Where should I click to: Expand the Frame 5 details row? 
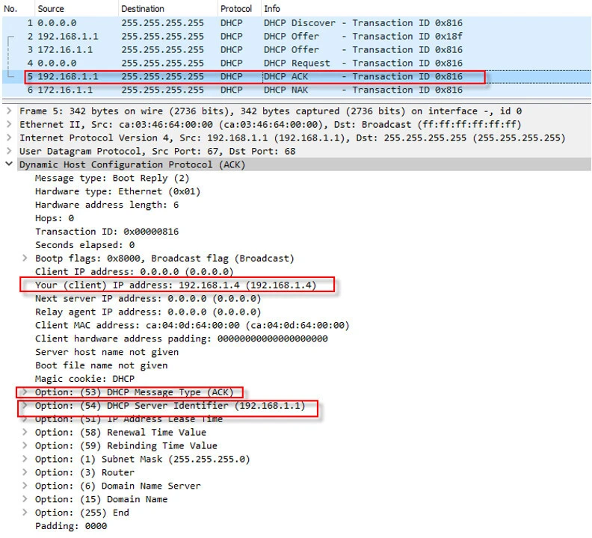point(8,111)
